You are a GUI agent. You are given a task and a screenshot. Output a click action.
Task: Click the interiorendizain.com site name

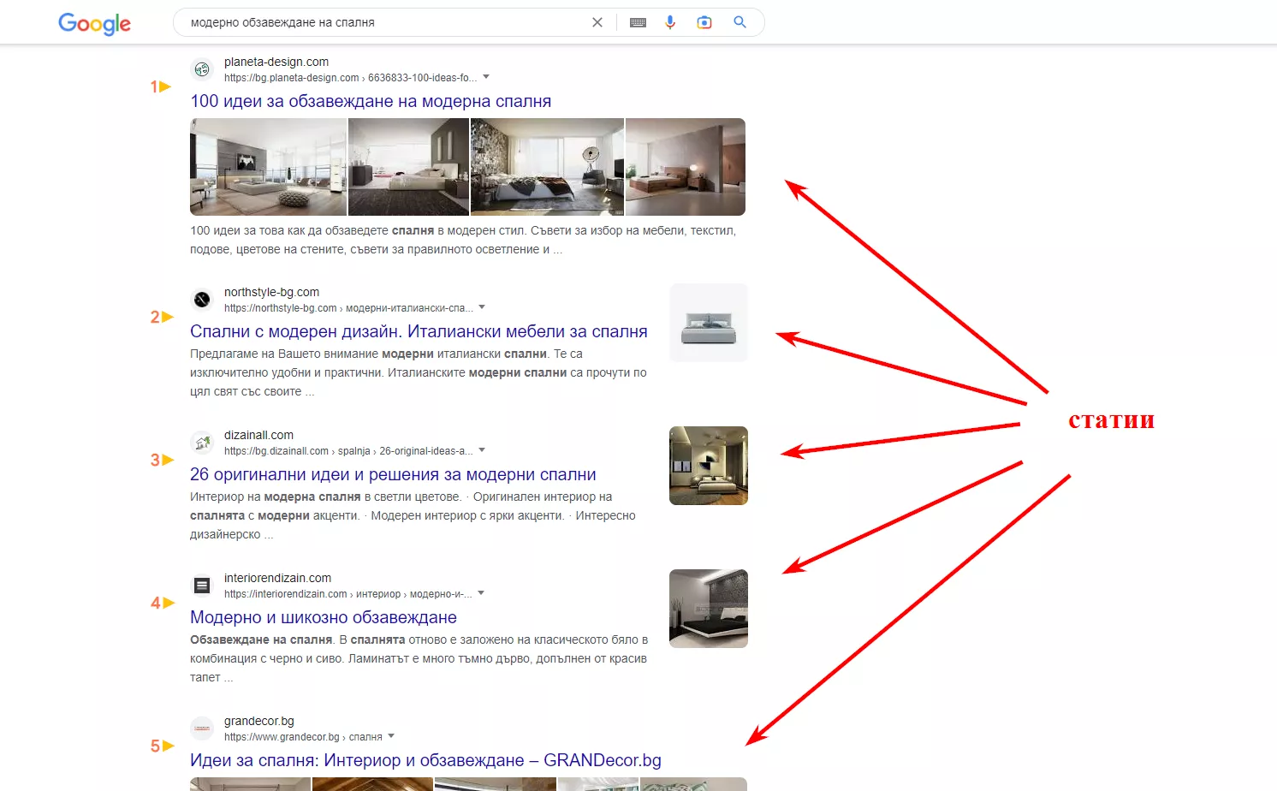pyautogui.click(x=277, y=578)
